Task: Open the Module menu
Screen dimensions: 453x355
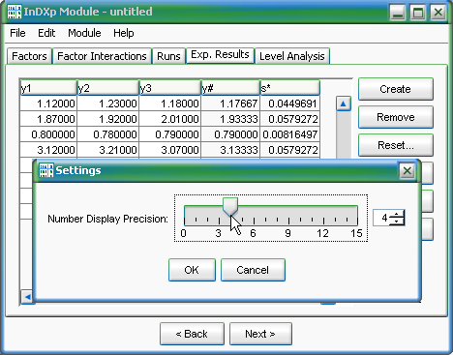Action: point(84,33)
